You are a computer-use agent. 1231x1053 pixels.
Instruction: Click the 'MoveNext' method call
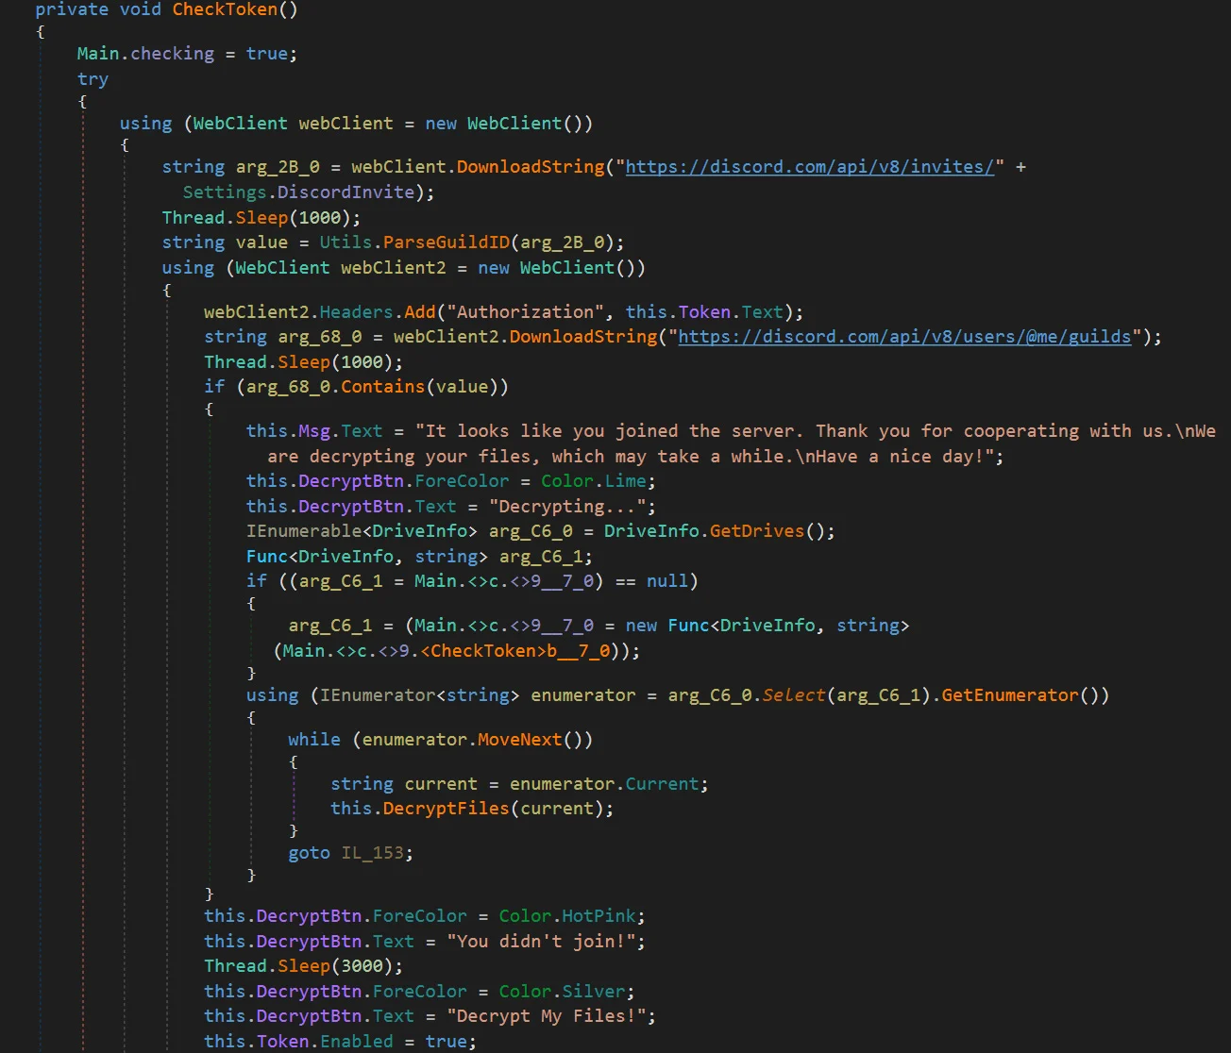pyautogui.click(x=520, y=740)
